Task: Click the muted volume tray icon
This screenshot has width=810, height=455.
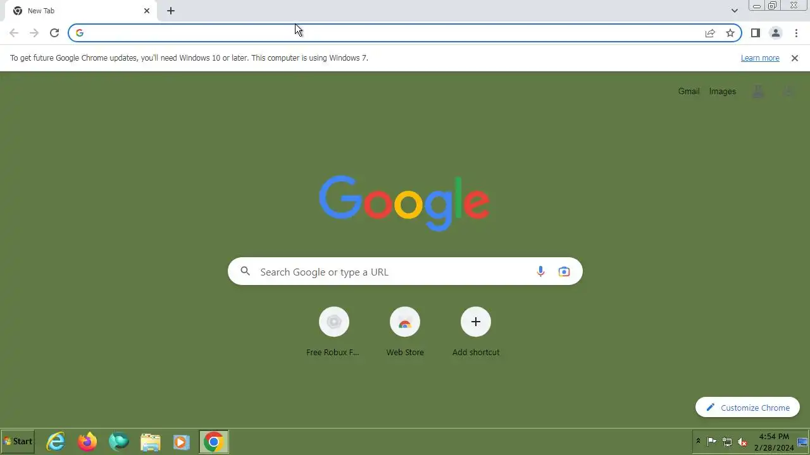Action: click(742, 442)
